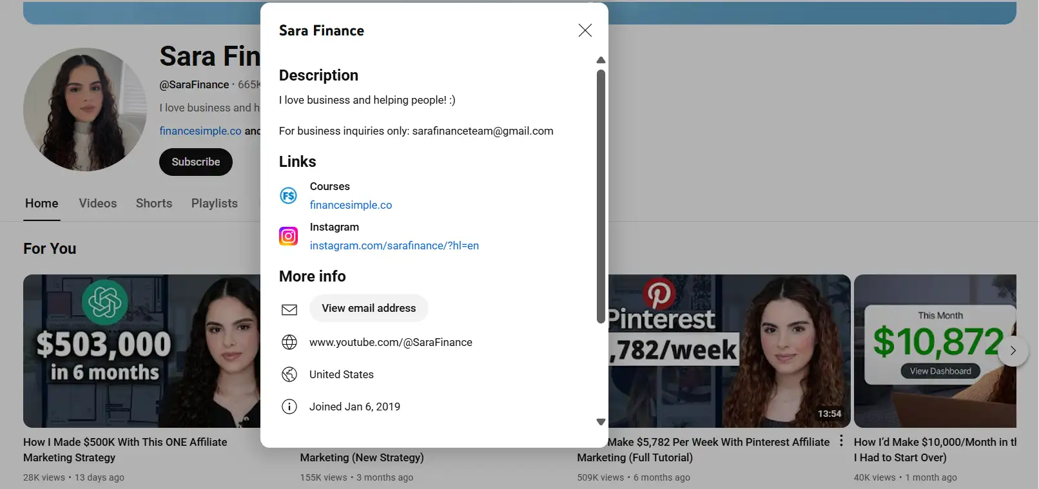Image resolution: width=1039 pixels, height=489 pixels.
Task: Click the Sara Finance profile picture
Action: point(85,110)
